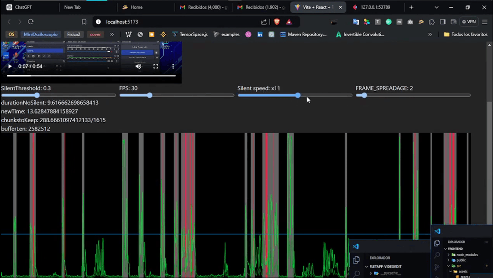Enter fullscreen on the video player
Image resolution: width=493 pixels, height=278 pixels.
pos(156,67)
